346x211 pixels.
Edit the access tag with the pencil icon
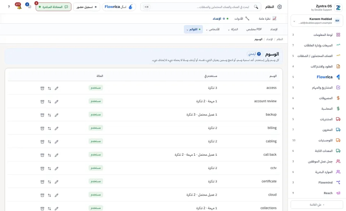57,88
